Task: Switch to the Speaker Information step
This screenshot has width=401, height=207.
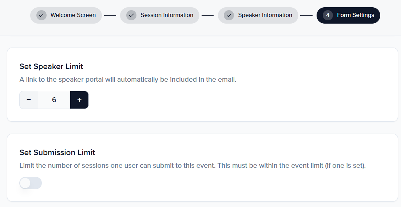Action: [265, 15]
